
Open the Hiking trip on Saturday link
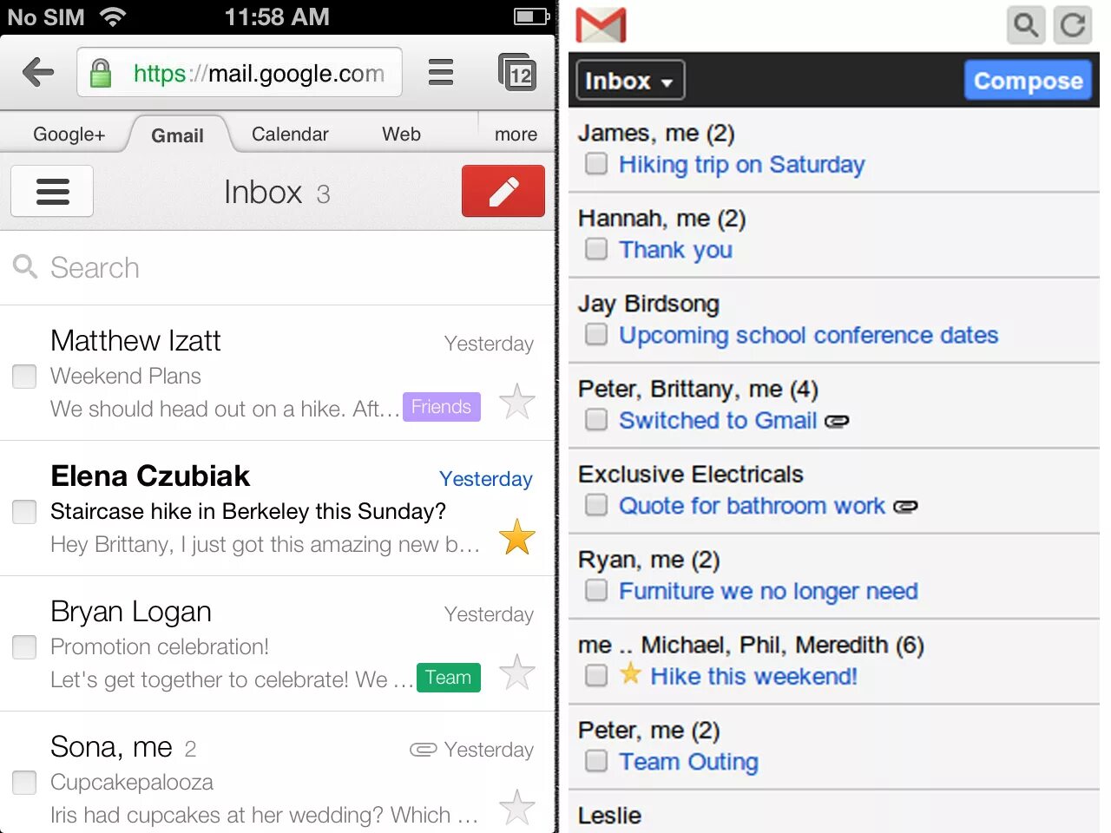[741, 165]
